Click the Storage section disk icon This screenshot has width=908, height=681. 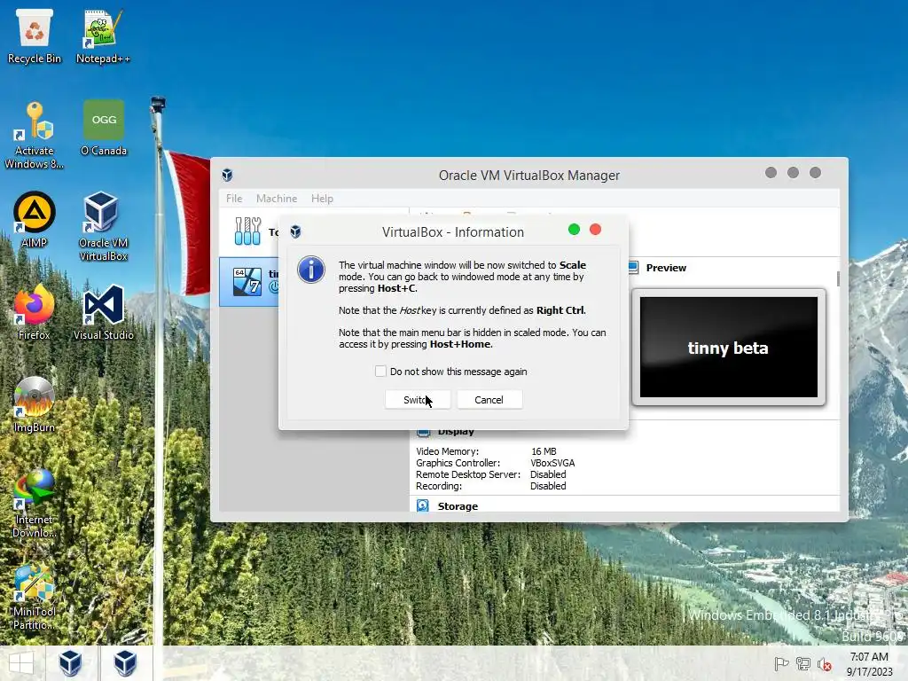tap(423, 506)
